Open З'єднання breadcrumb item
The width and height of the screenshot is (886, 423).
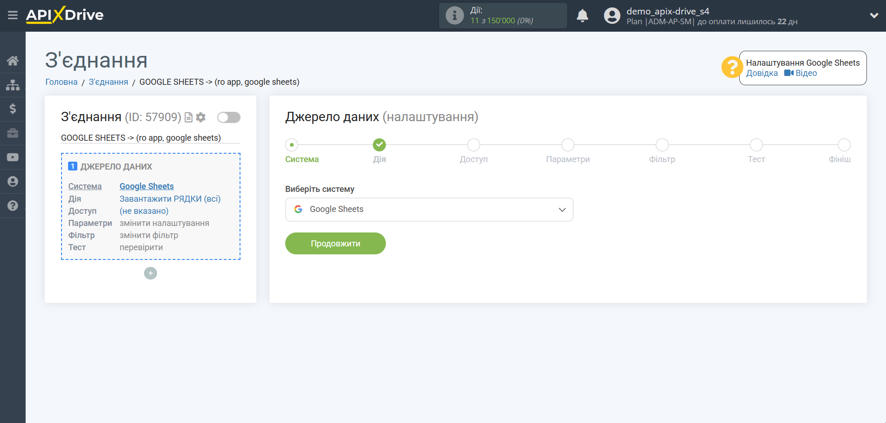point(108,82)
